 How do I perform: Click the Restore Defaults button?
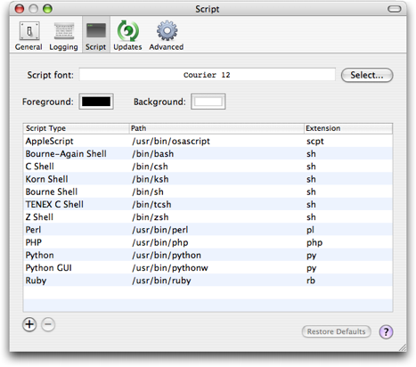337,331
